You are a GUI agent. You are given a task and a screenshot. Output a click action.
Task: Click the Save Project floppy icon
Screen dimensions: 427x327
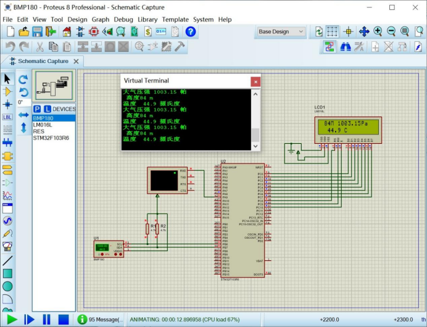coord(37,31)
